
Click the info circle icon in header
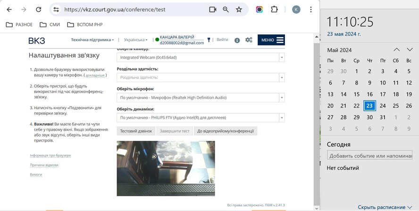tap(237, 40)
